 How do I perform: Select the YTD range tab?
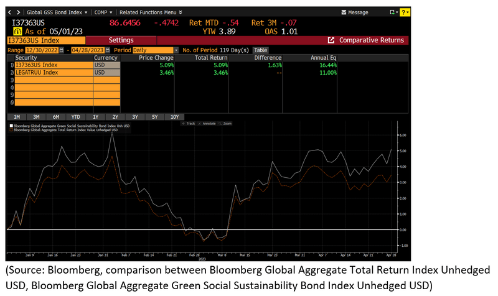click(x=75, y=117)
